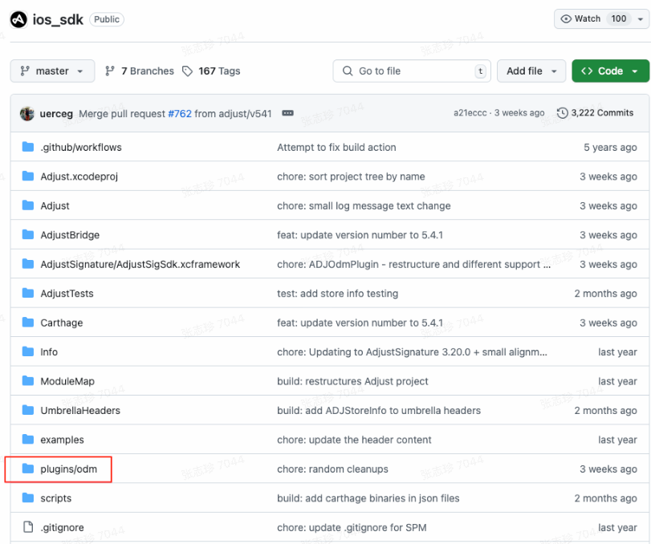Open the AdjustBridge folder
Viewport: 651px width, 544px height.
(70, 235)
